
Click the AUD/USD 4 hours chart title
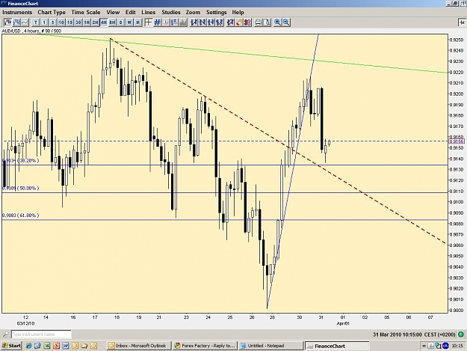[31, 31]
